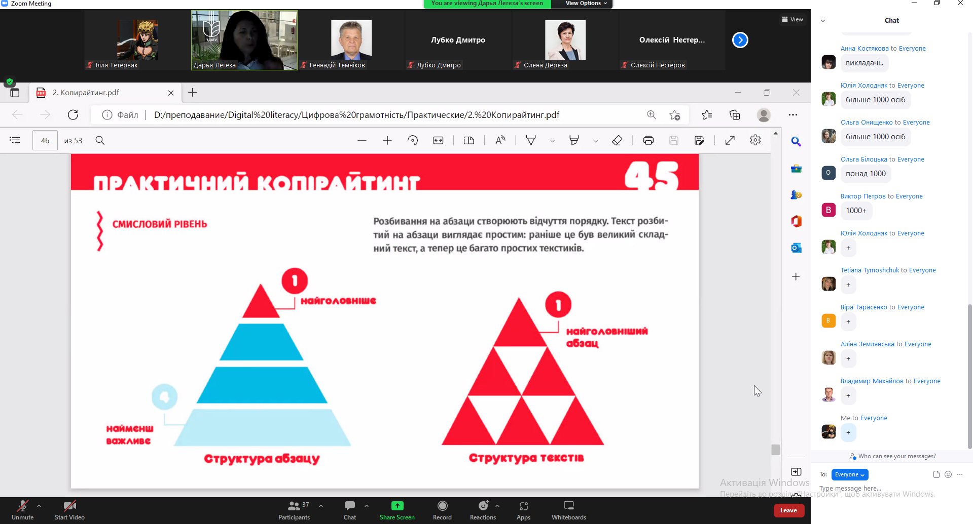Click Save as icon in PDF toolbar
Viewport: 973px width, 524px height.
tap(699, 140)
